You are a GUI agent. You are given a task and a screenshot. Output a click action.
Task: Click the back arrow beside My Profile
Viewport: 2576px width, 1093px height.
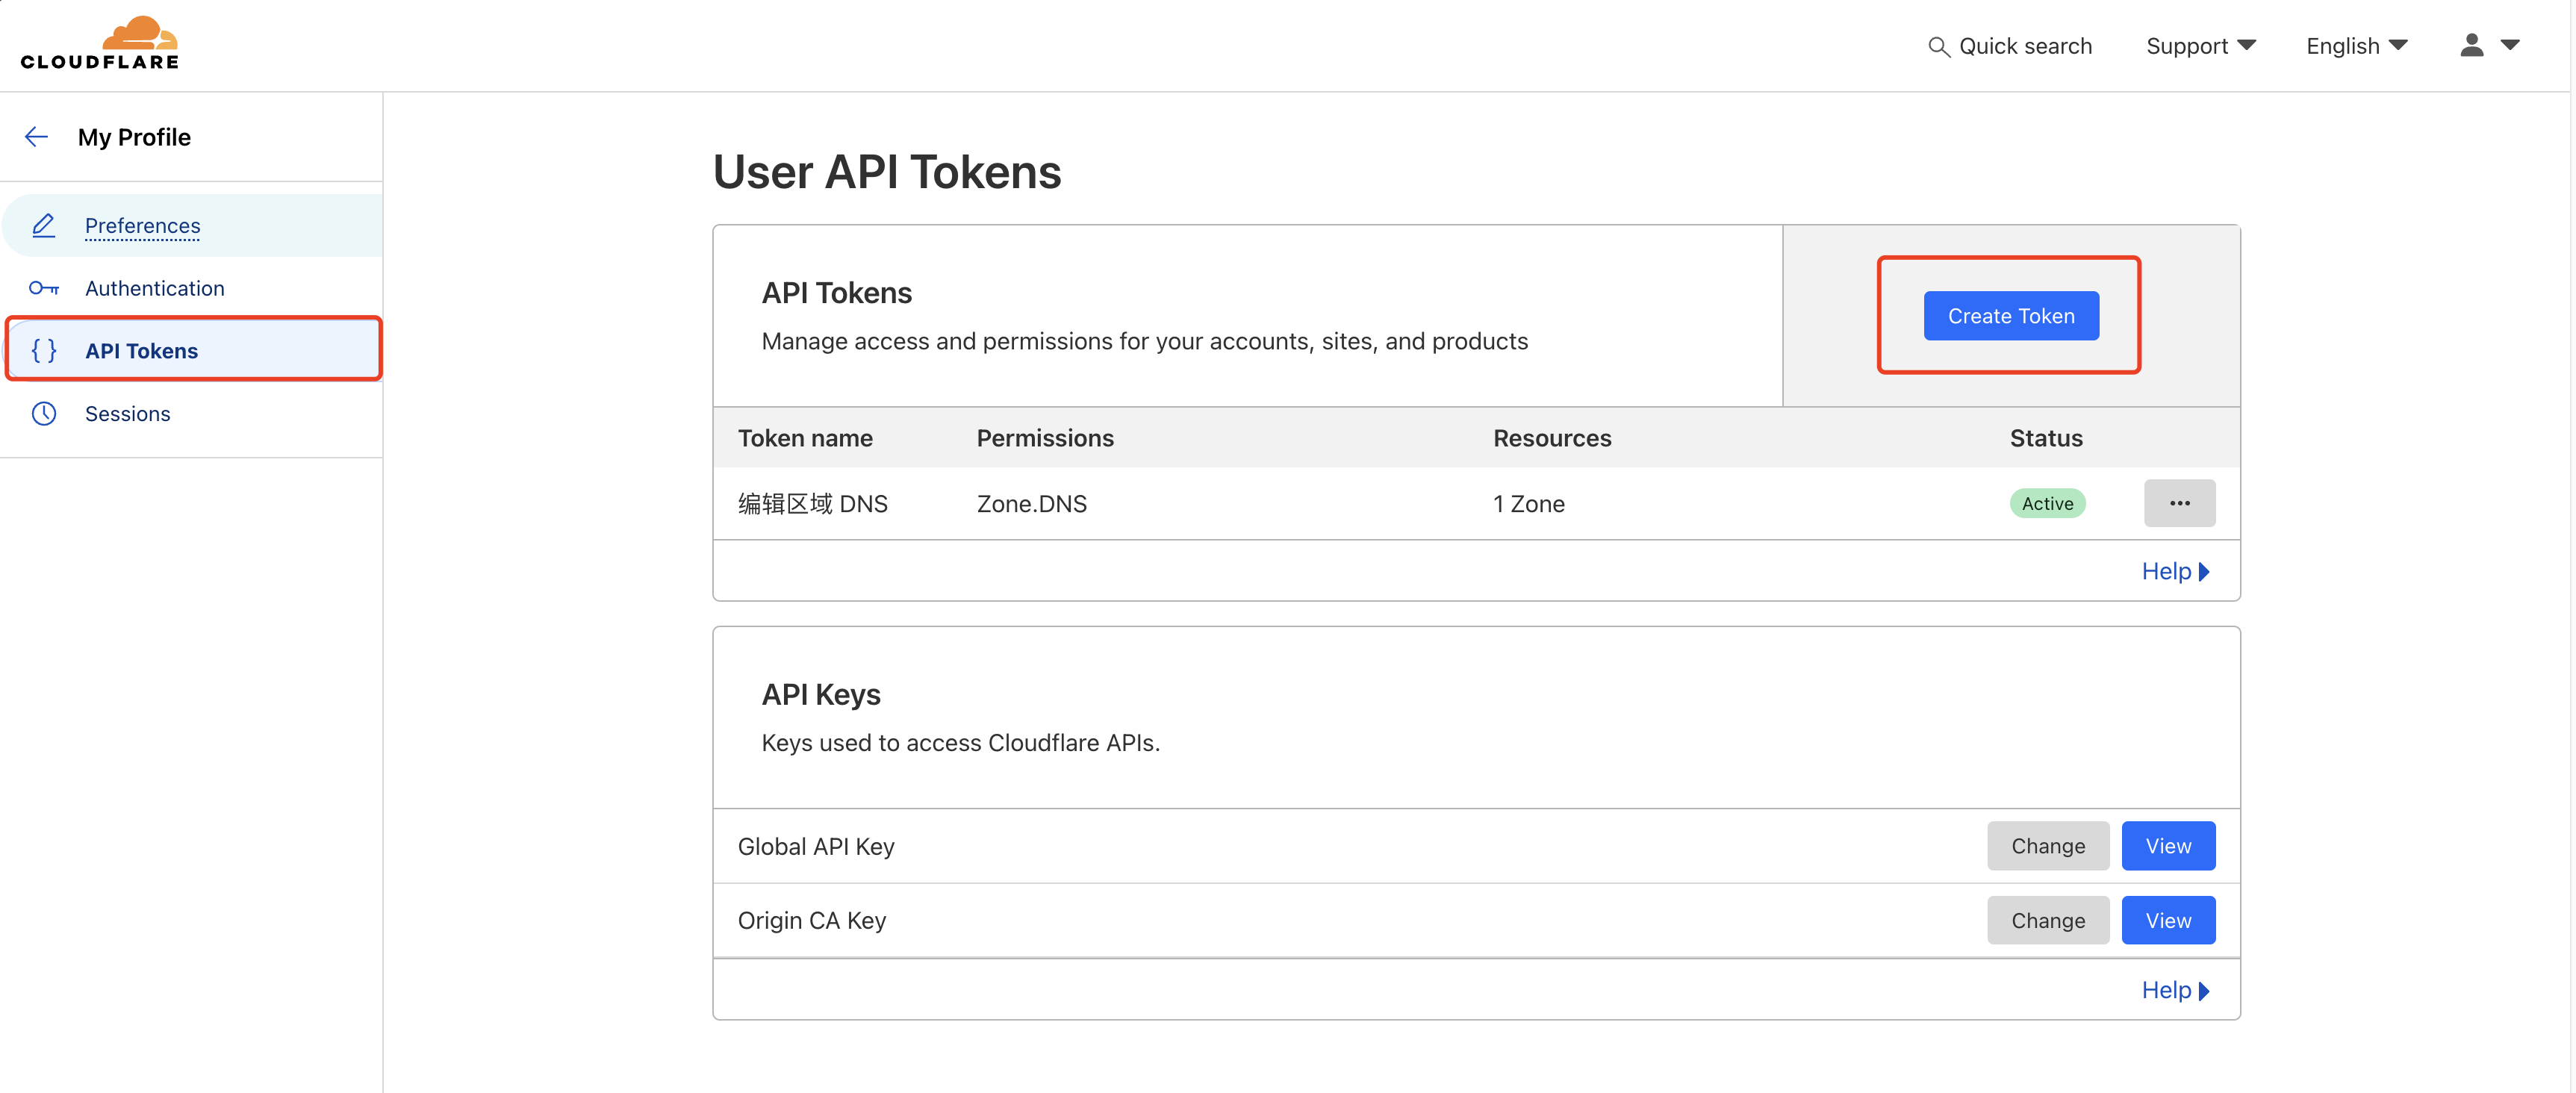[x=37, y=137]
